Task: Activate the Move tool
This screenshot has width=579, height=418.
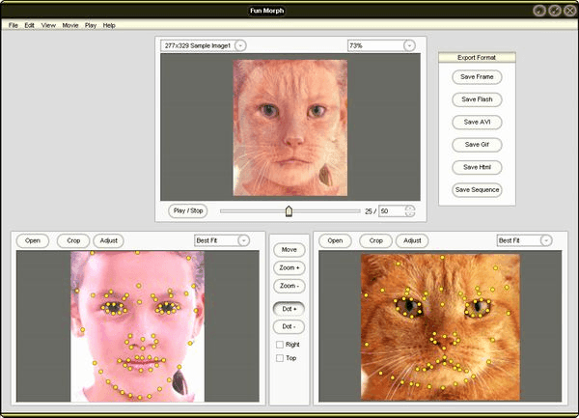Action: [x=289, y=249]
